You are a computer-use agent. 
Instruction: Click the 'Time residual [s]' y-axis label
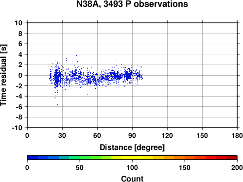pyautogui.click(x=4, y=75)
